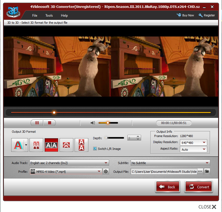Open the Aspect Ratio dropdown
The image size is (222, 212).
pos(193,149)
